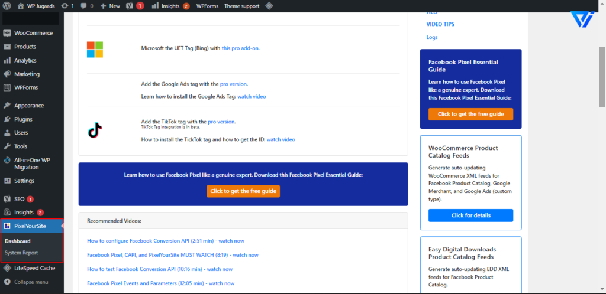The height and width of the screenshot is (294, 606).
Task: Click center banner 'Click to get the free guide'
Action: point(243,191)
